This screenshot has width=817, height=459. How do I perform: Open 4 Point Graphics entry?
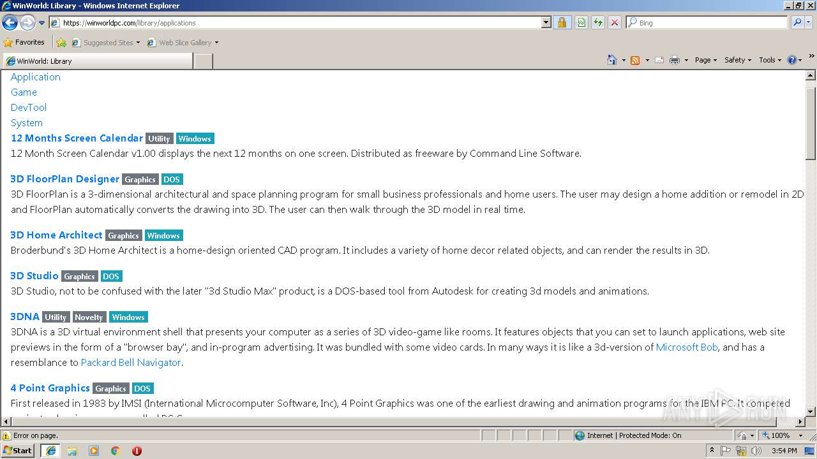tap(50, 388)
